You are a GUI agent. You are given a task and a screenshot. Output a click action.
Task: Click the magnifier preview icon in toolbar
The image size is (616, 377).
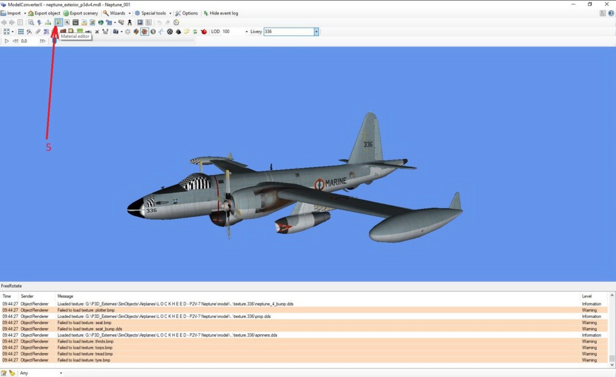(x=31, y=22)
